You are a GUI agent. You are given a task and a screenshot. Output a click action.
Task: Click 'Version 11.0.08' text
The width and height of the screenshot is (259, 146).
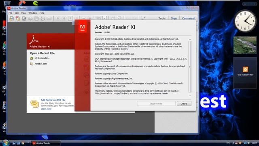tap(102, 32)
